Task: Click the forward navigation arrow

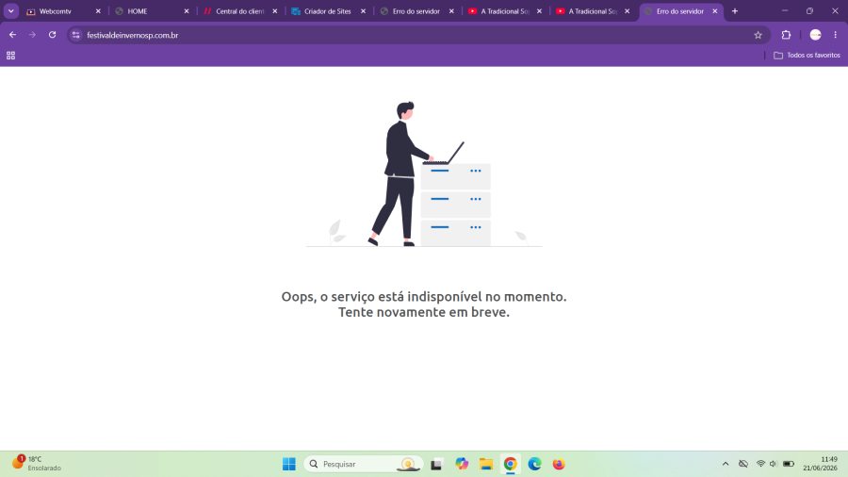Action: (x=32, y=35)
